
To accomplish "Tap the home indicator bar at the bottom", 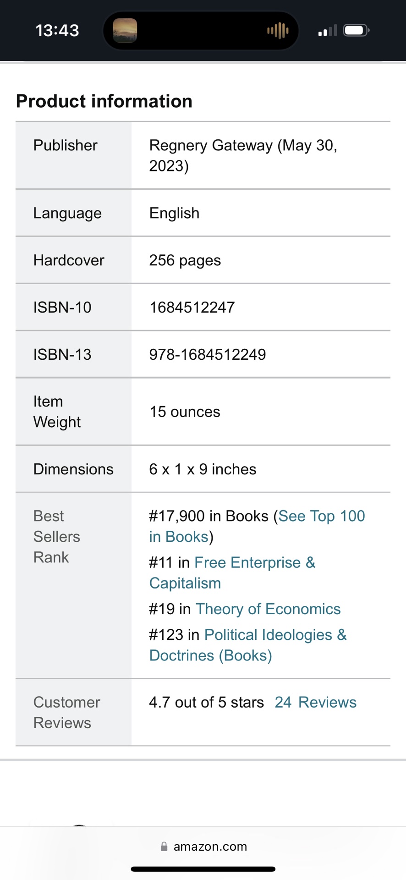I will 203,869.
